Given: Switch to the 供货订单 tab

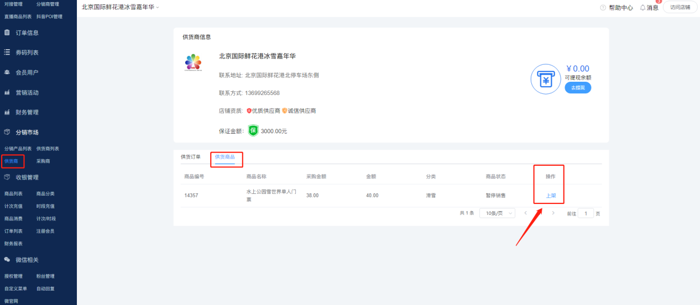Looking at the screenshot, I should tap(191, 157).
